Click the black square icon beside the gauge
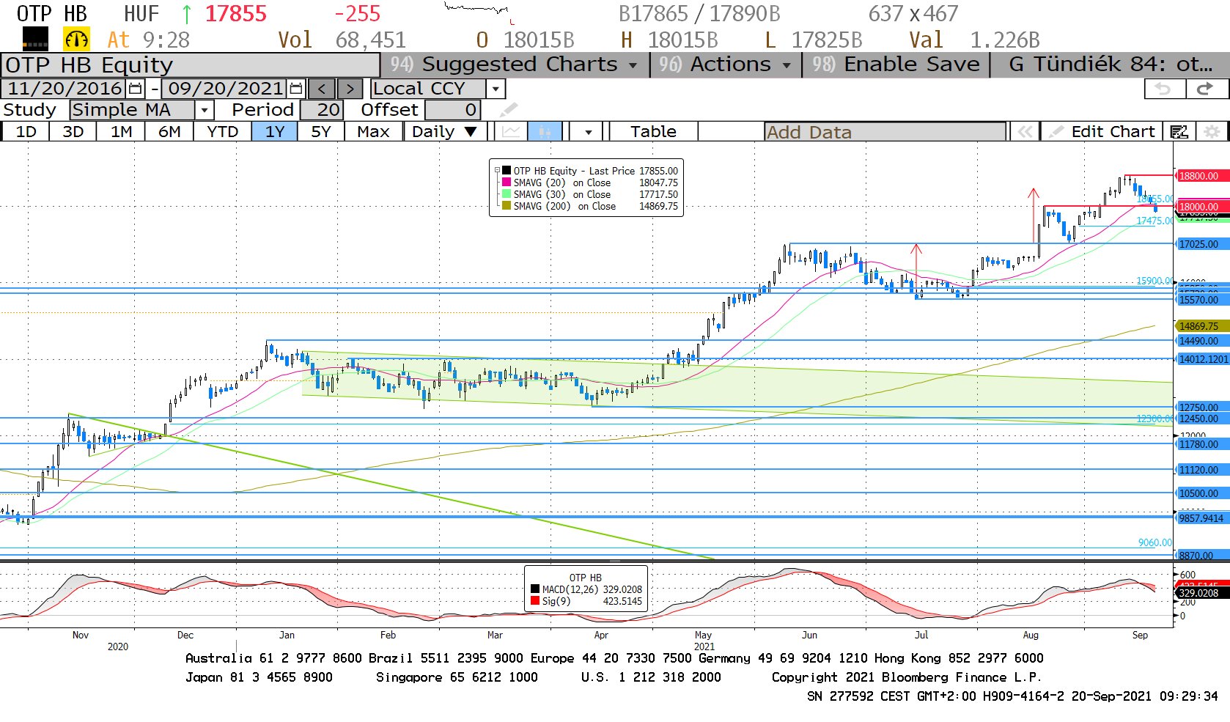Screen dimensions: 1230x722 [35, 39]
